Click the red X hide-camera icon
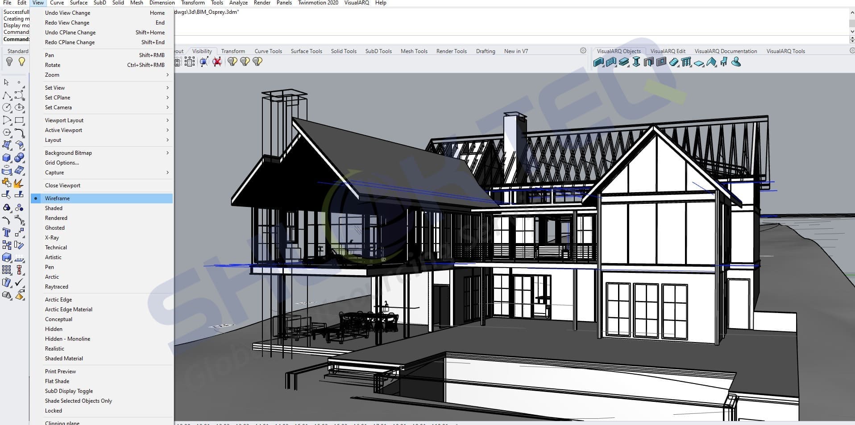Screen dimensions: 855x425 click(x=217, y=62)
